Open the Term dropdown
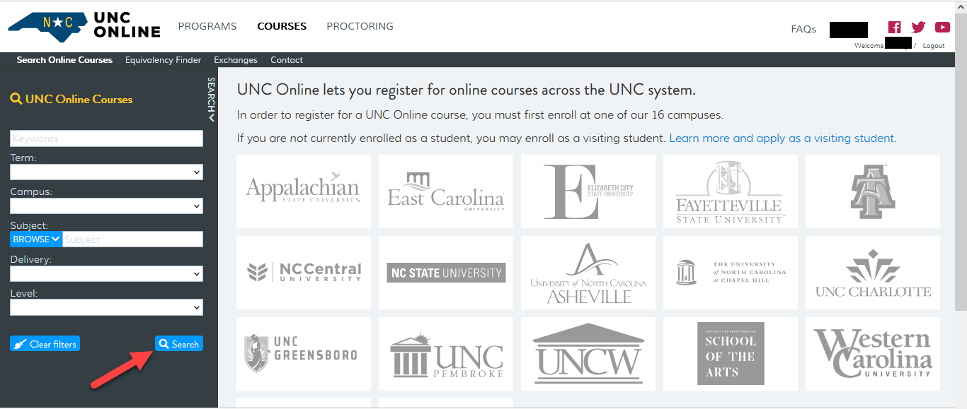This screenshot has width=967, height=409. [106, 172]
